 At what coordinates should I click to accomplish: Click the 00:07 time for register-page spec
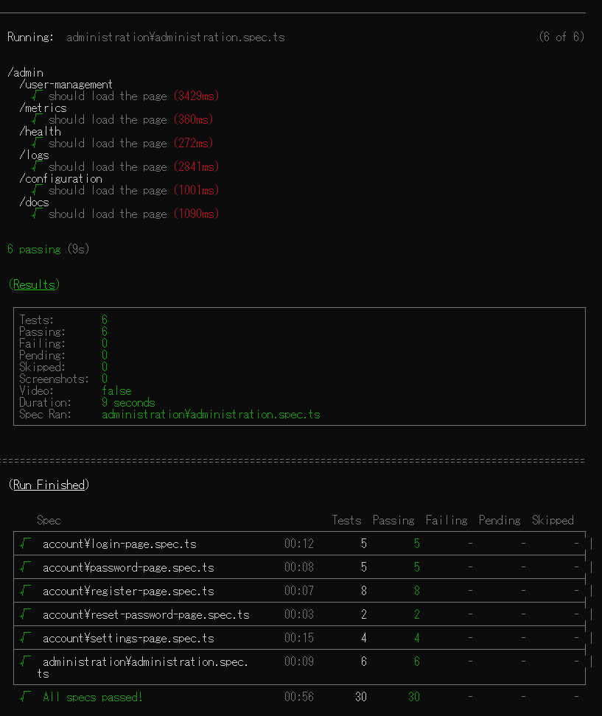tap(299, 591)
